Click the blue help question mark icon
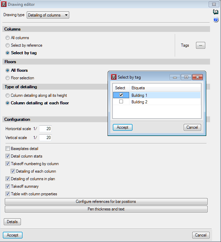Image resolution: width=221 pixels, height=242 pixels. click(x=216, y=20)
